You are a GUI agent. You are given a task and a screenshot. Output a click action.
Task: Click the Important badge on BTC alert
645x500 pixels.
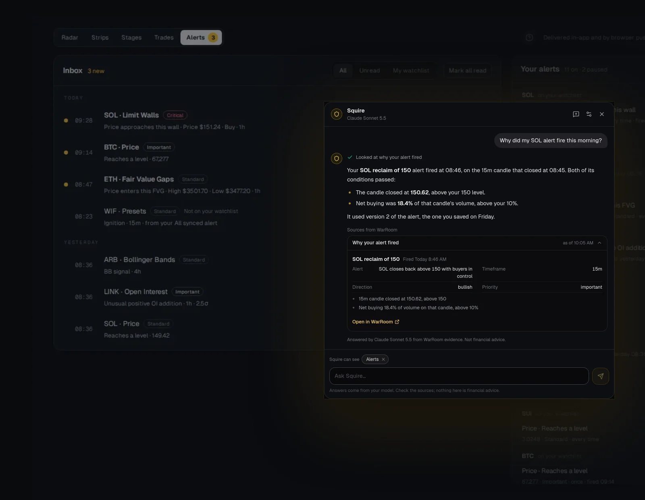[159, 147]
